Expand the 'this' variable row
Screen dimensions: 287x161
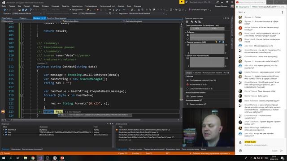coord(4,135)
